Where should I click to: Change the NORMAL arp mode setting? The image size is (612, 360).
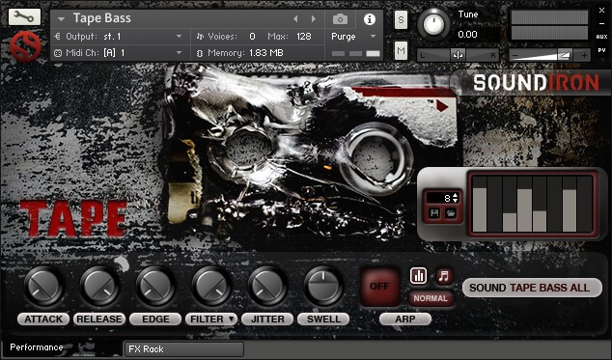431,298
